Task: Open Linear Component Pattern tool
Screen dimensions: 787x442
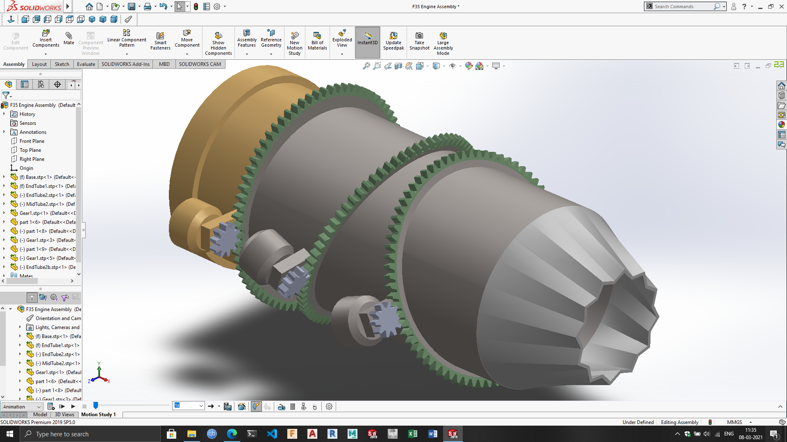Action: point(127,38)
